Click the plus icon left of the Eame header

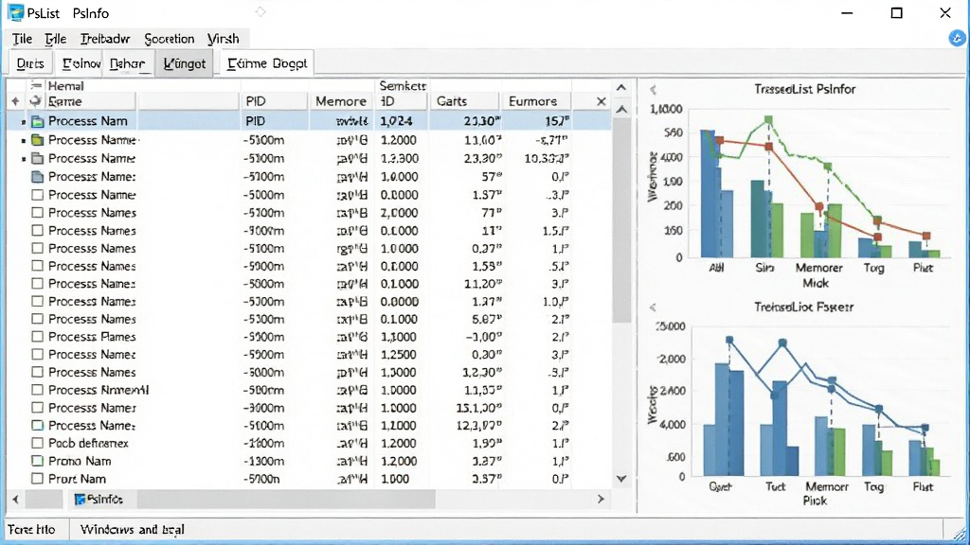(15, 101)
